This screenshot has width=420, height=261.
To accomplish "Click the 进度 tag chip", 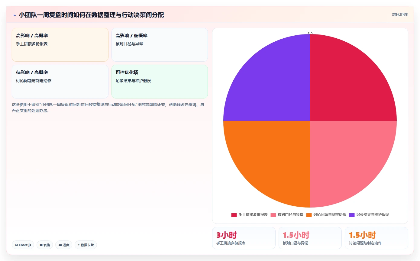I will tap(64, 245).
